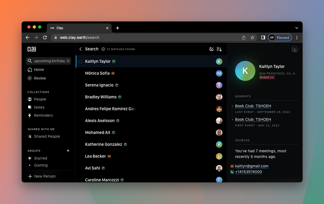Tick the checkbox beside Kaitlyn Taylor

[x=81, y=61]
